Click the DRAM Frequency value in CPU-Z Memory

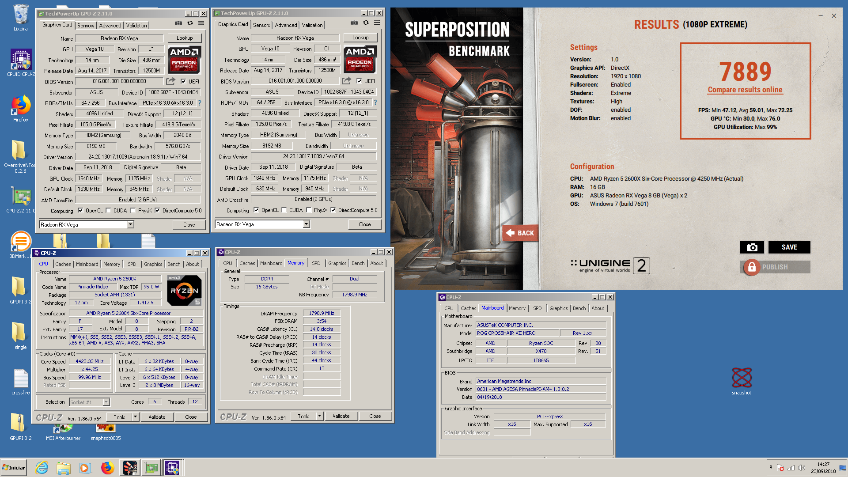coord(322,314)
